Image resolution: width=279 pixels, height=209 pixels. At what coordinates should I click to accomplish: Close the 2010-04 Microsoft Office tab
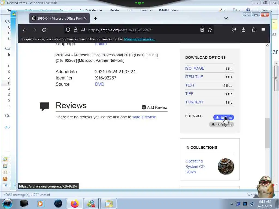click(x=85, y=18)
